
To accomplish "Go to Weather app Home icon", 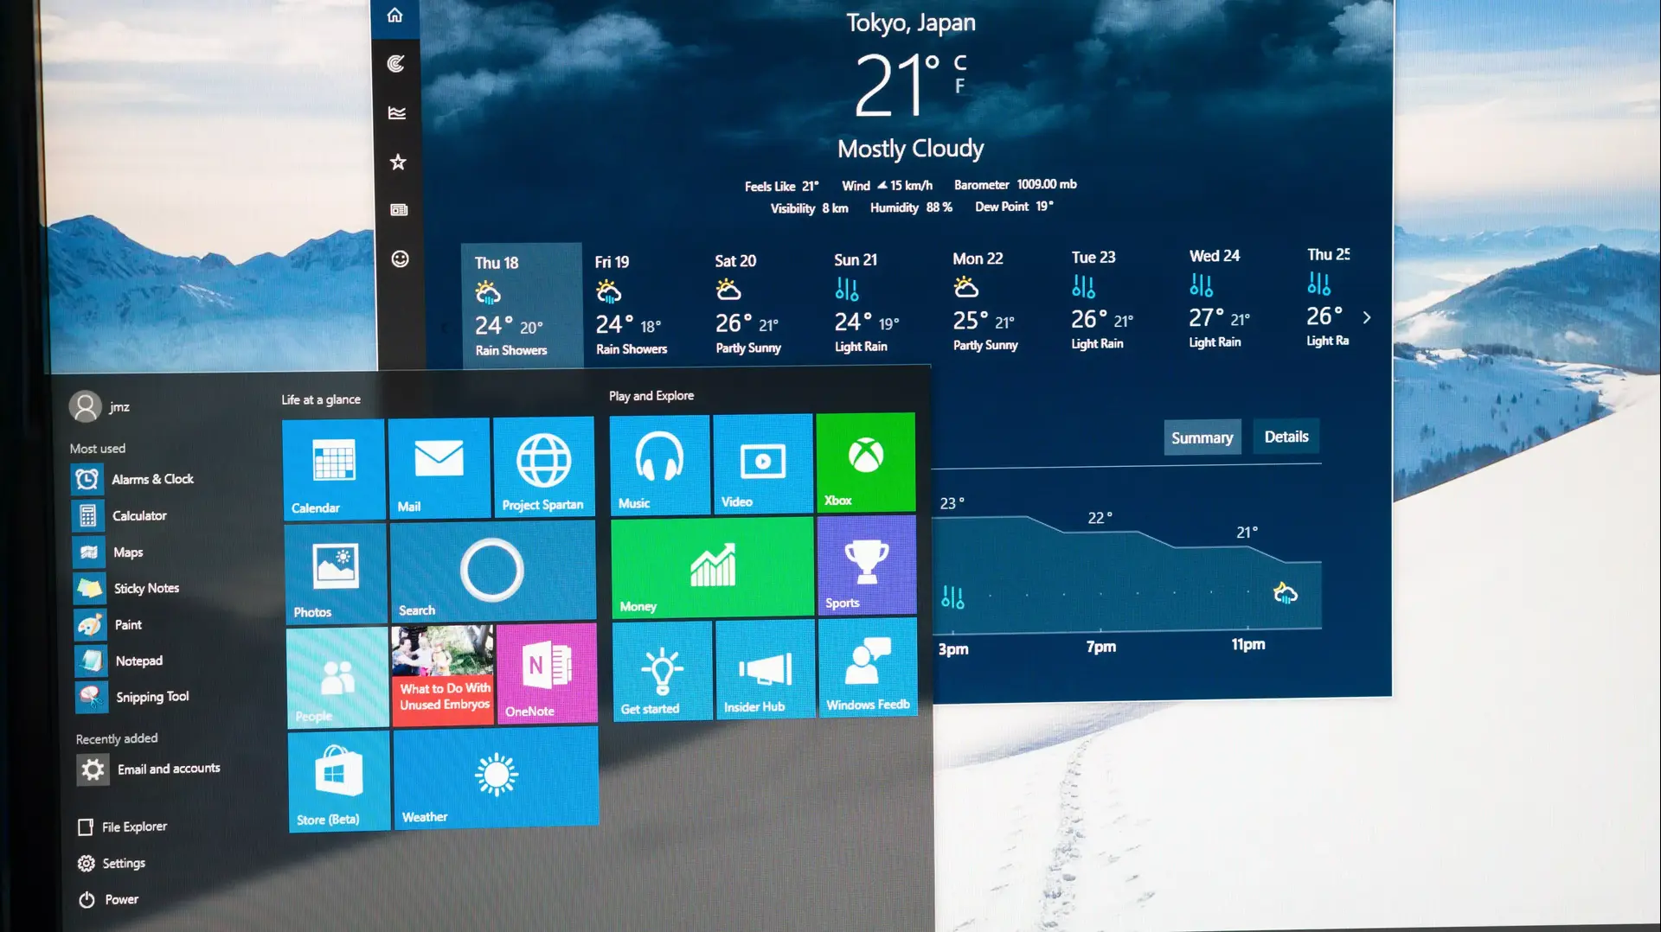I will (x=395, y=15).
